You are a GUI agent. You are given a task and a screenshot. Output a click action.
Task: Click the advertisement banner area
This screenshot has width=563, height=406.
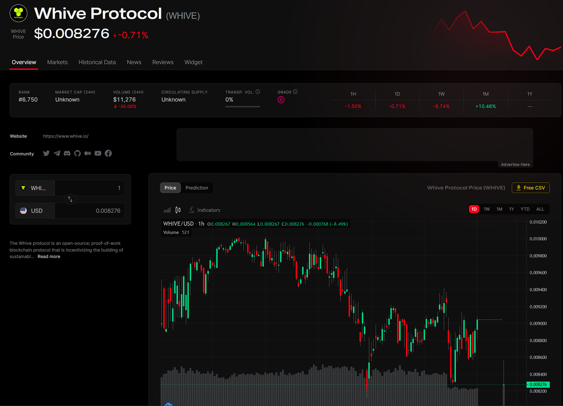355,145
